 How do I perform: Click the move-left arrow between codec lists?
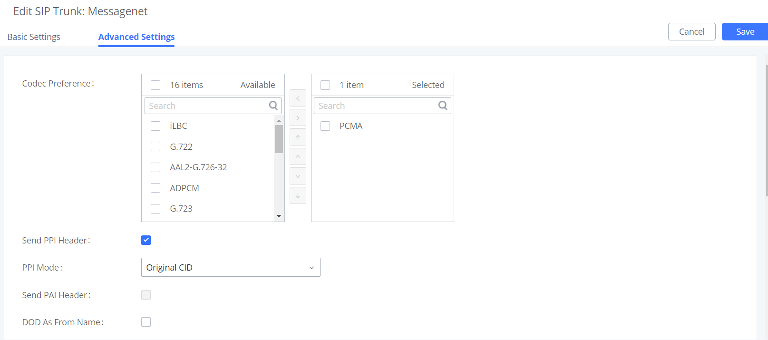point(298,98)
